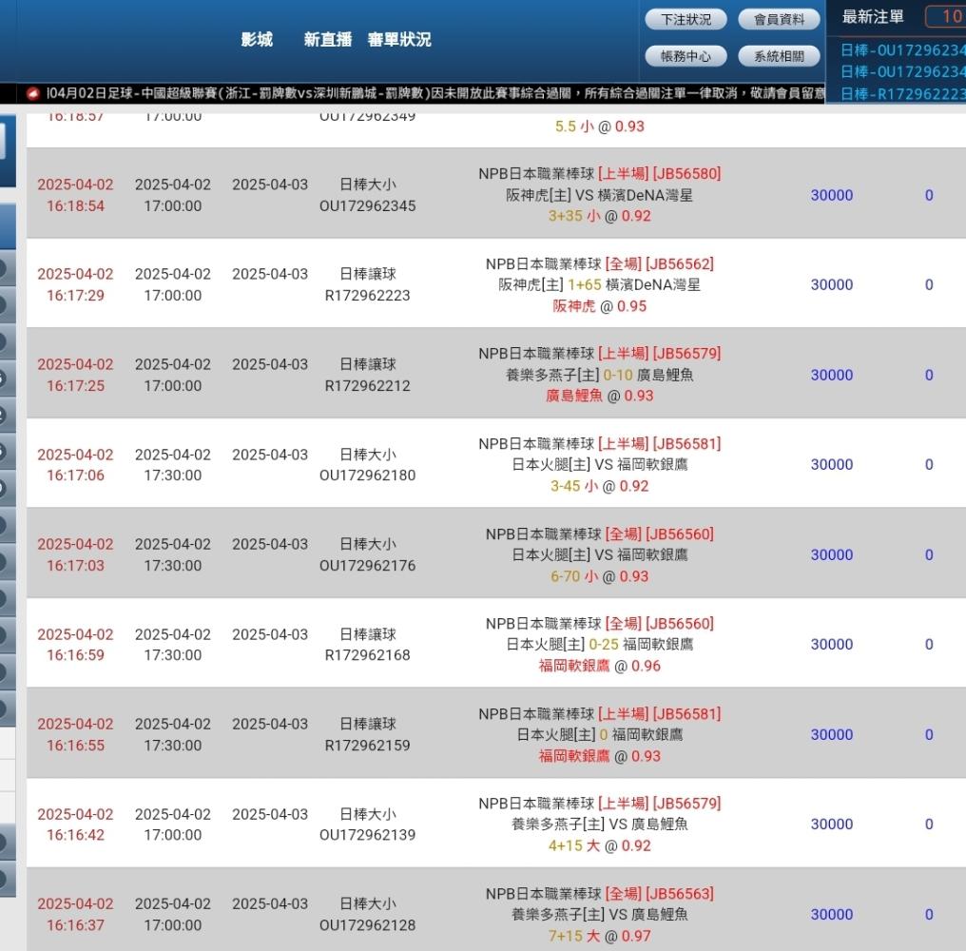The image size is (966, 951).
Task: Click the 系統相關 button
Action: [x=780, y=56]
